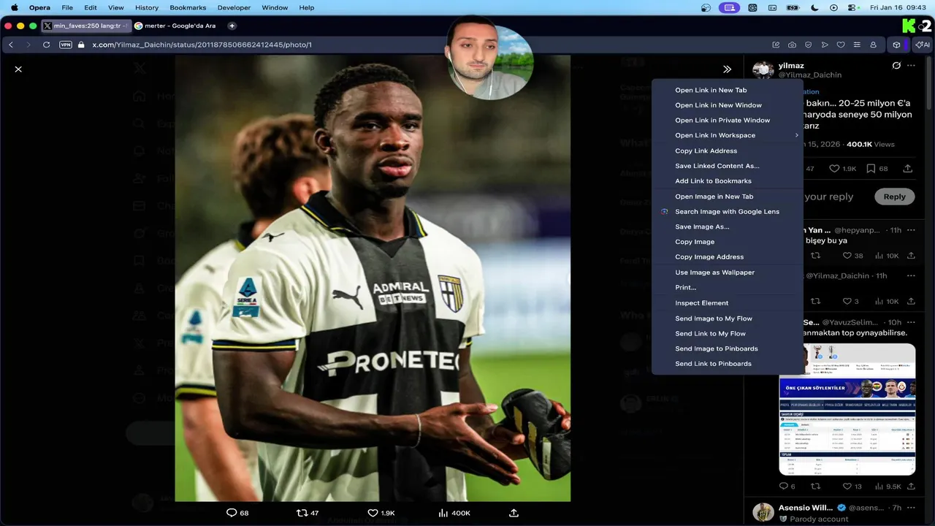Go back with browser back arrow

pos(11,45)
